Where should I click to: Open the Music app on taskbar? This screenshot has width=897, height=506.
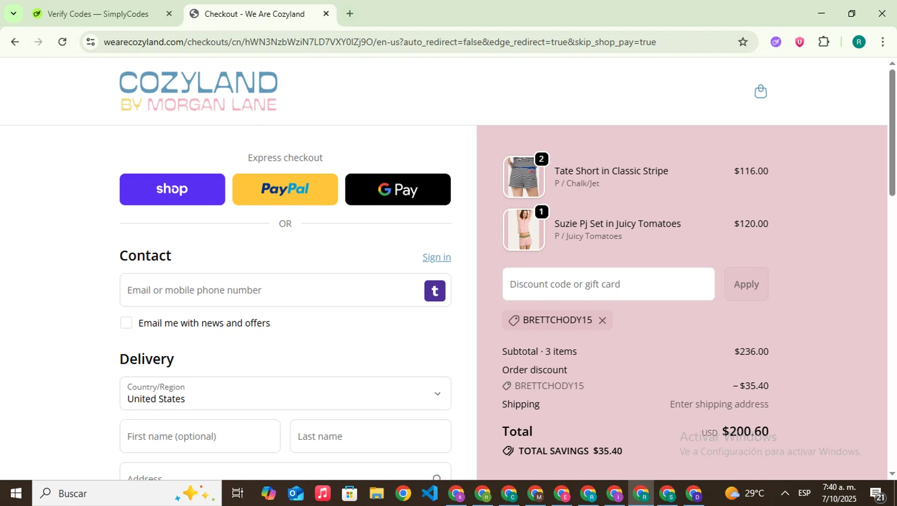point(323,493)
